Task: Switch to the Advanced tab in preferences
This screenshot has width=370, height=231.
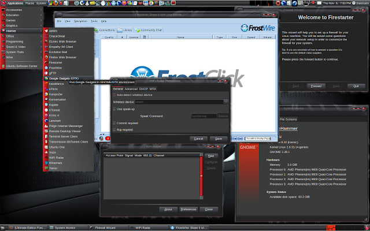Action: point(131,89)
